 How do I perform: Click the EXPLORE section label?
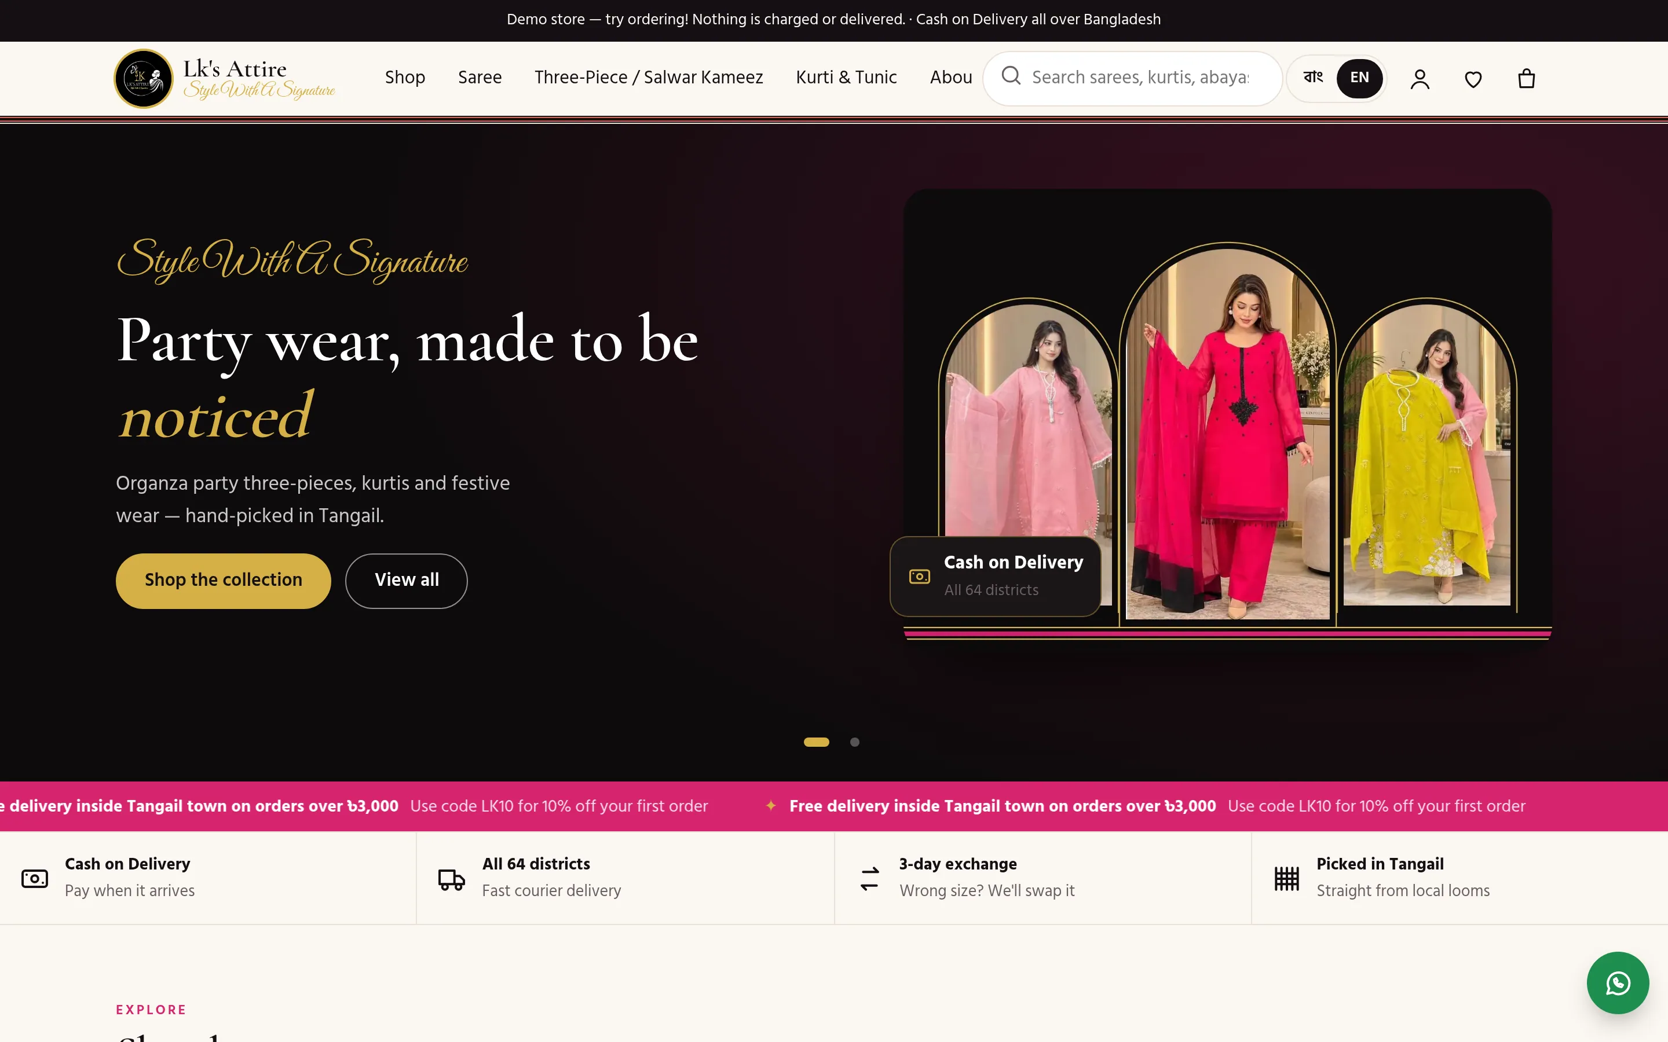(x=151, y=1010)
